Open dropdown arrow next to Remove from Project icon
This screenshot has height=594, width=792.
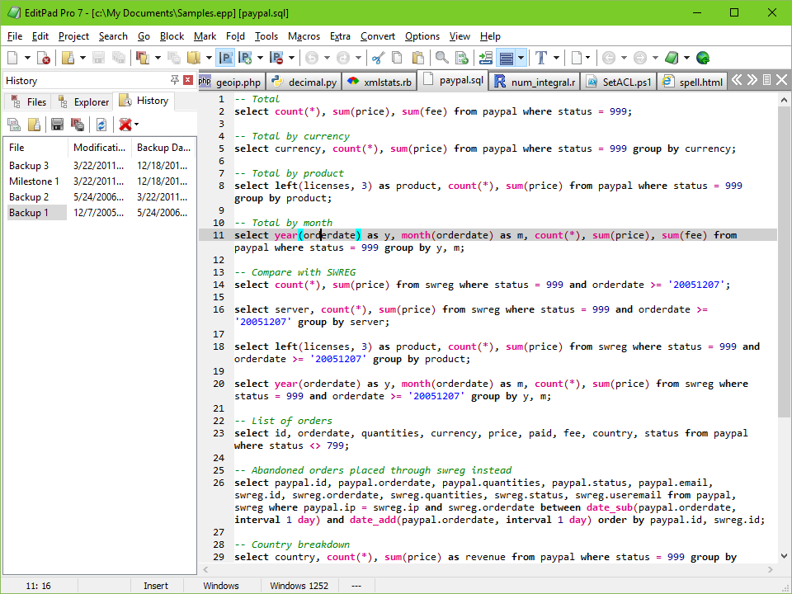291,58
